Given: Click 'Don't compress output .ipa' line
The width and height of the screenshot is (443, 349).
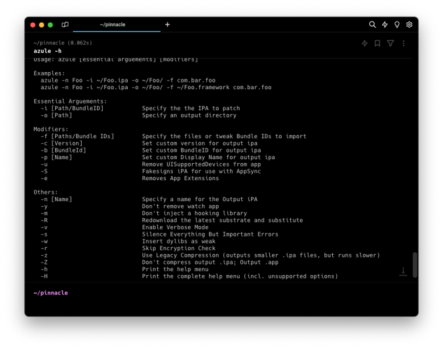Looking at the screenshot, I should 210,263.
